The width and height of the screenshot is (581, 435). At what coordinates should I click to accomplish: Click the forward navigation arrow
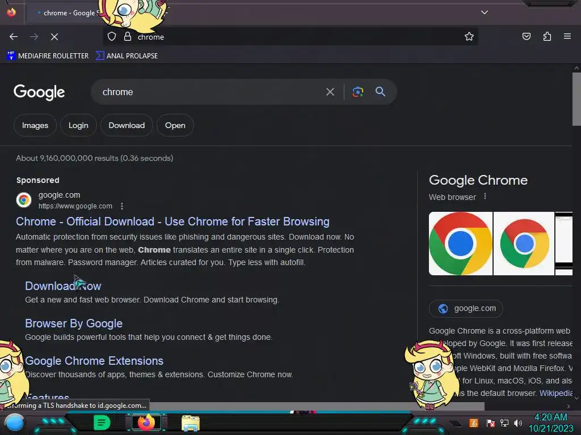pos(34,37)
